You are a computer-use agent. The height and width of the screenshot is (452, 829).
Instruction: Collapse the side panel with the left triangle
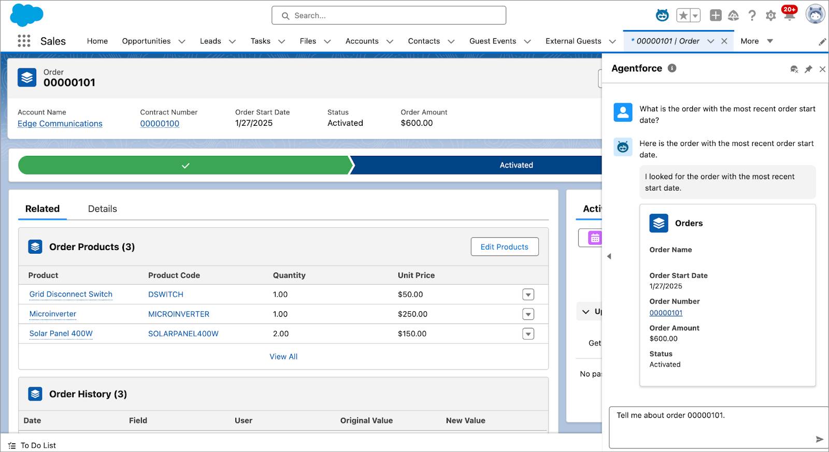click(609, 256)
